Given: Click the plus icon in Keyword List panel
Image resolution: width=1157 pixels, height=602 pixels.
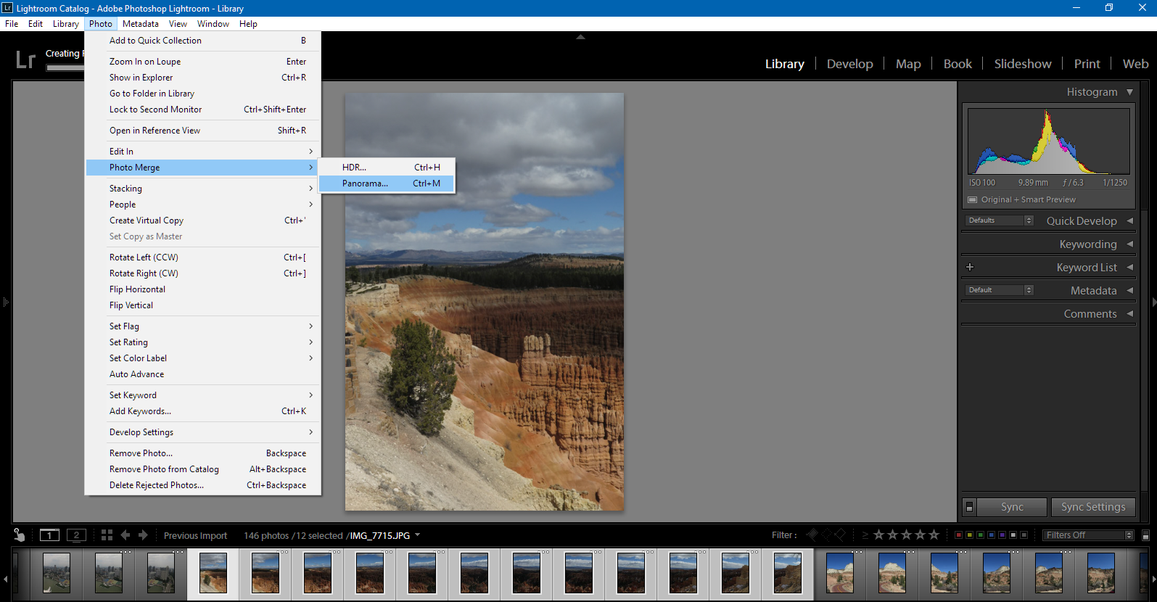Looking at the screenshot, I should [970, 267].
